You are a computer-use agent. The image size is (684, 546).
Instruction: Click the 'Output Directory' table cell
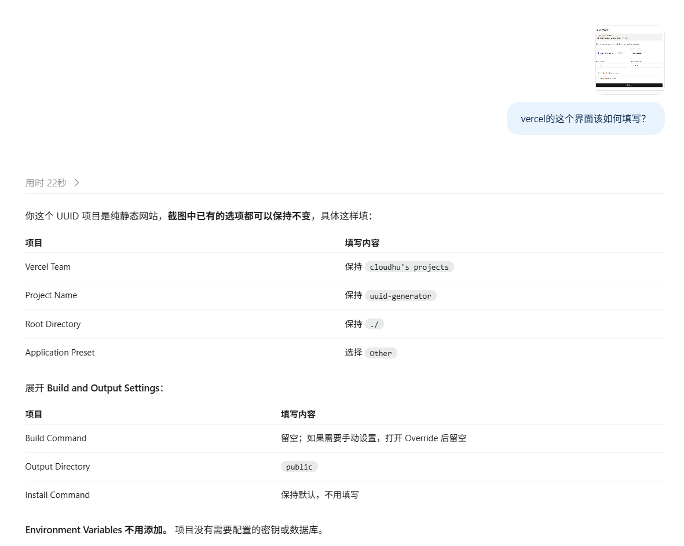[x=57, y=467]
